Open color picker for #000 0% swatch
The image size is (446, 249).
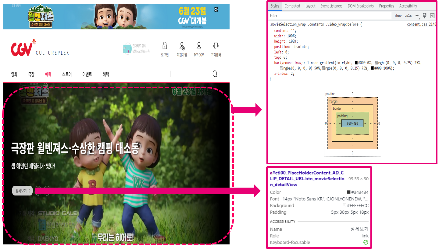click(356, 63)
